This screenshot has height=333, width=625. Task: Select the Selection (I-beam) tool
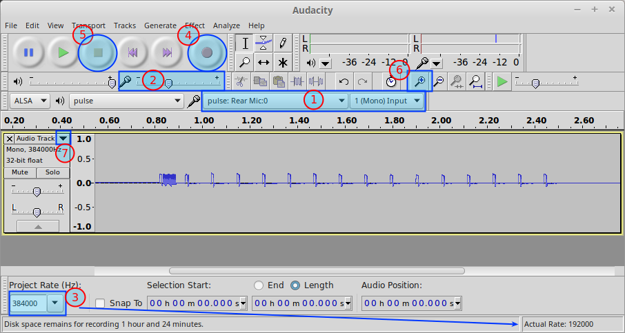(x=246, y=43)
